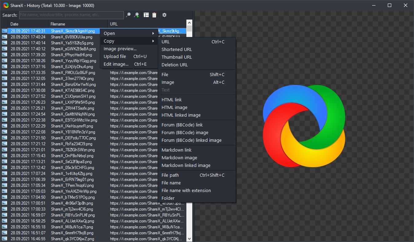Select File name with extension option

pyautogui.click(x=186, y=190)
